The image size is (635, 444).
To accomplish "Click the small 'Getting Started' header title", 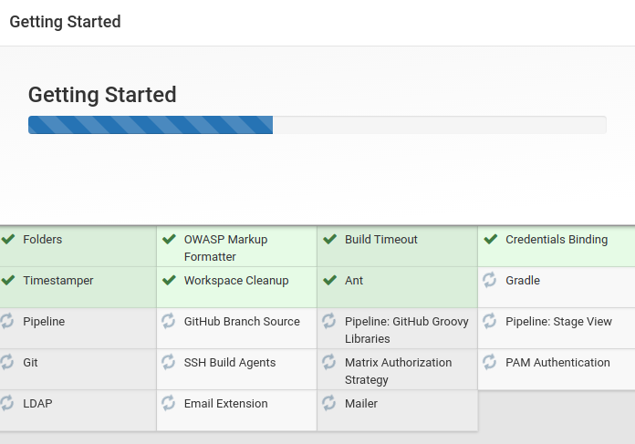I will pyautogui.click(x=65, y=22).
